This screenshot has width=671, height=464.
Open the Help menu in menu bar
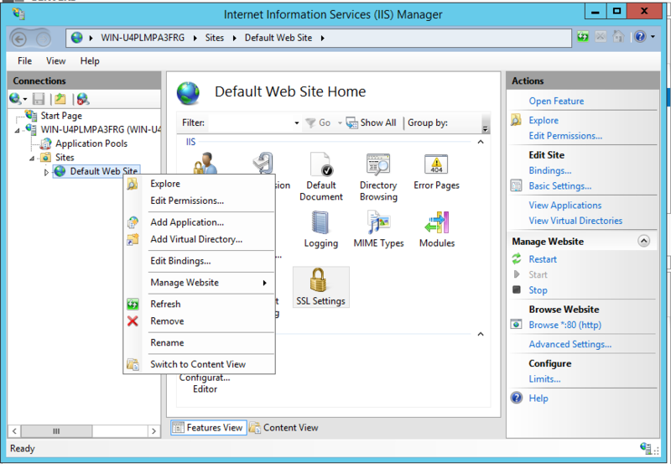point(90,60)
